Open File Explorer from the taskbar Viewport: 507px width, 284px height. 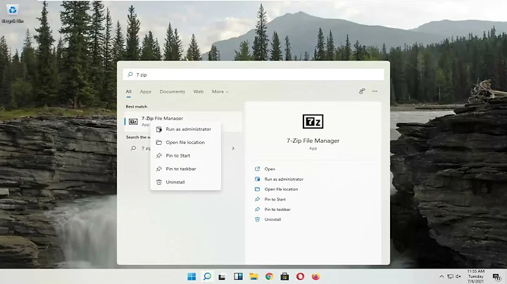(x=254, y=276)
